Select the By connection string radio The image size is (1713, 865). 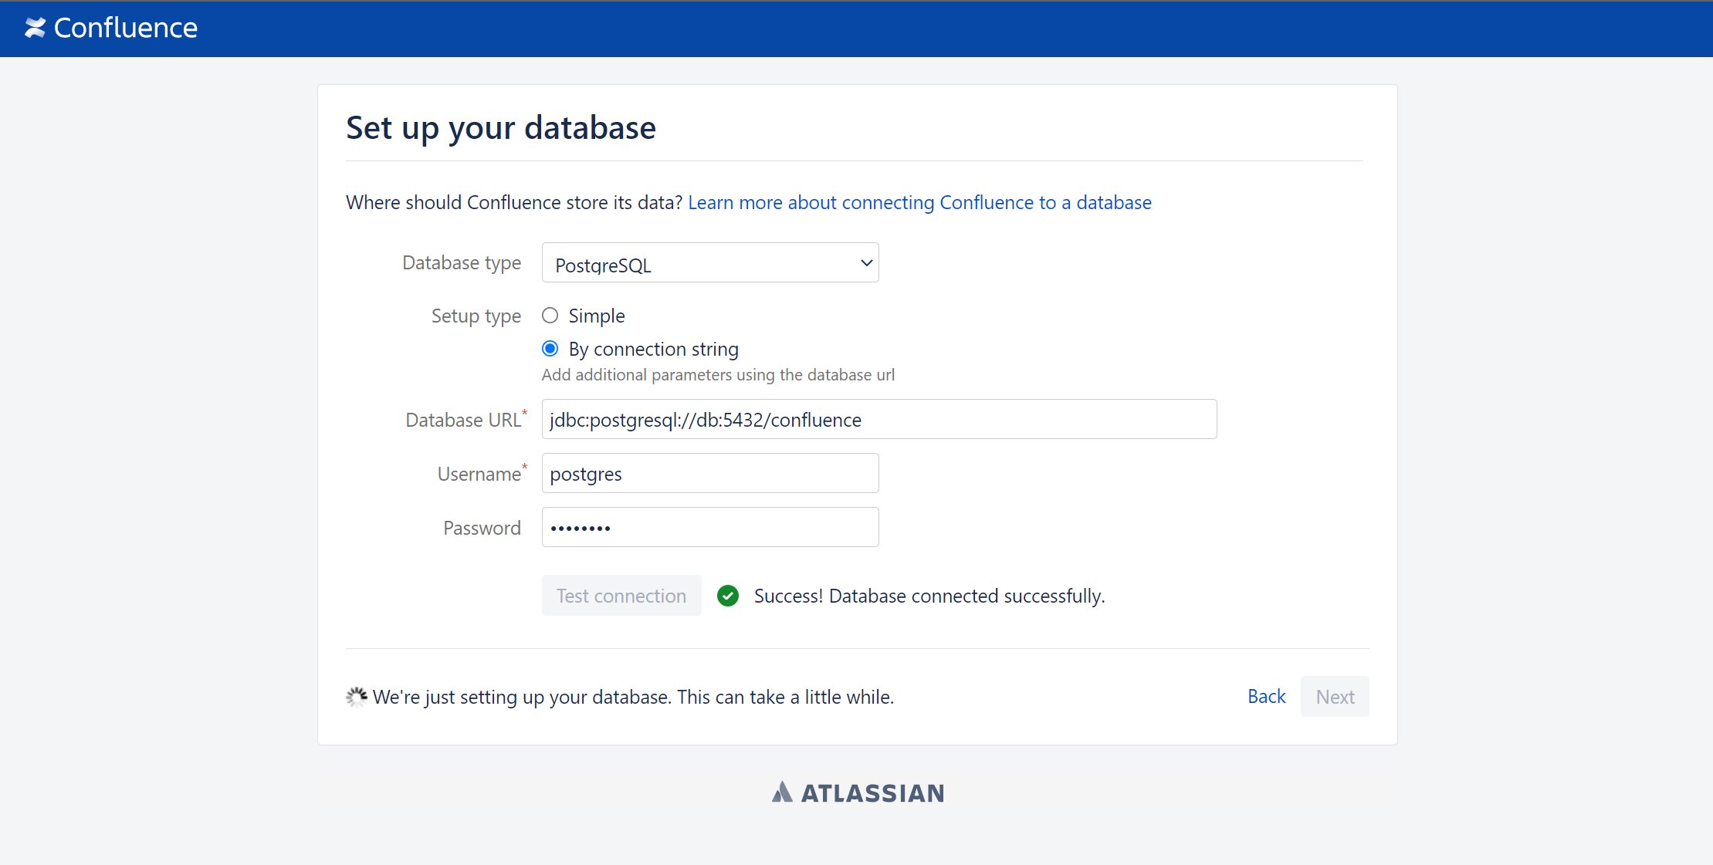[550, 349]
